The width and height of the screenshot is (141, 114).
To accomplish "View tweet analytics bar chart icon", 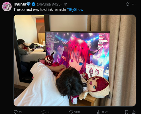I will pyautogui.click(x=99, y=112).
